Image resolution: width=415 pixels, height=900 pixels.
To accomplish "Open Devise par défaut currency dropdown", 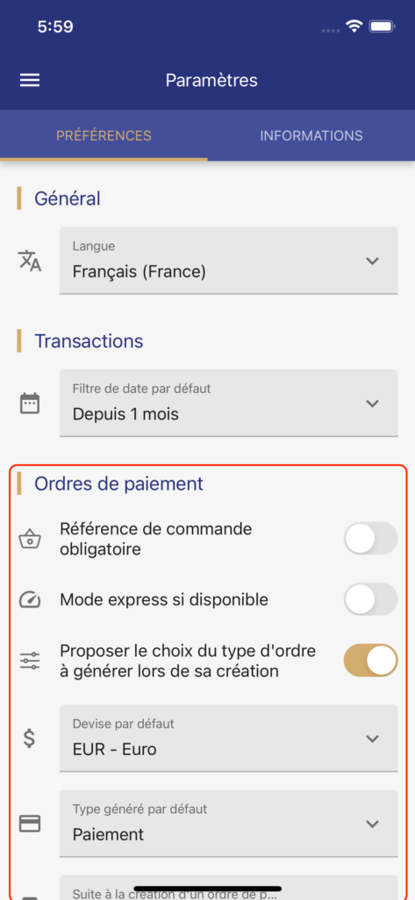I will pyautogui.click(x=229, y=738).
